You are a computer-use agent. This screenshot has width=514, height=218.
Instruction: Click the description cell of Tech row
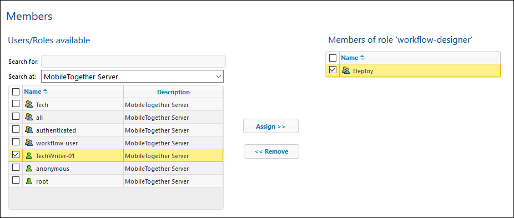[173, 105]
